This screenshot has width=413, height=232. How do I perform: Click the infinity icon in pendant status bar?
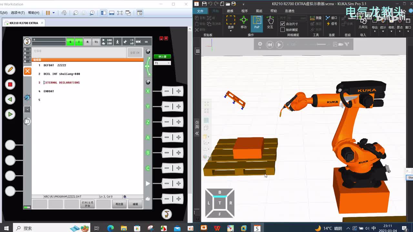[146, 42]
